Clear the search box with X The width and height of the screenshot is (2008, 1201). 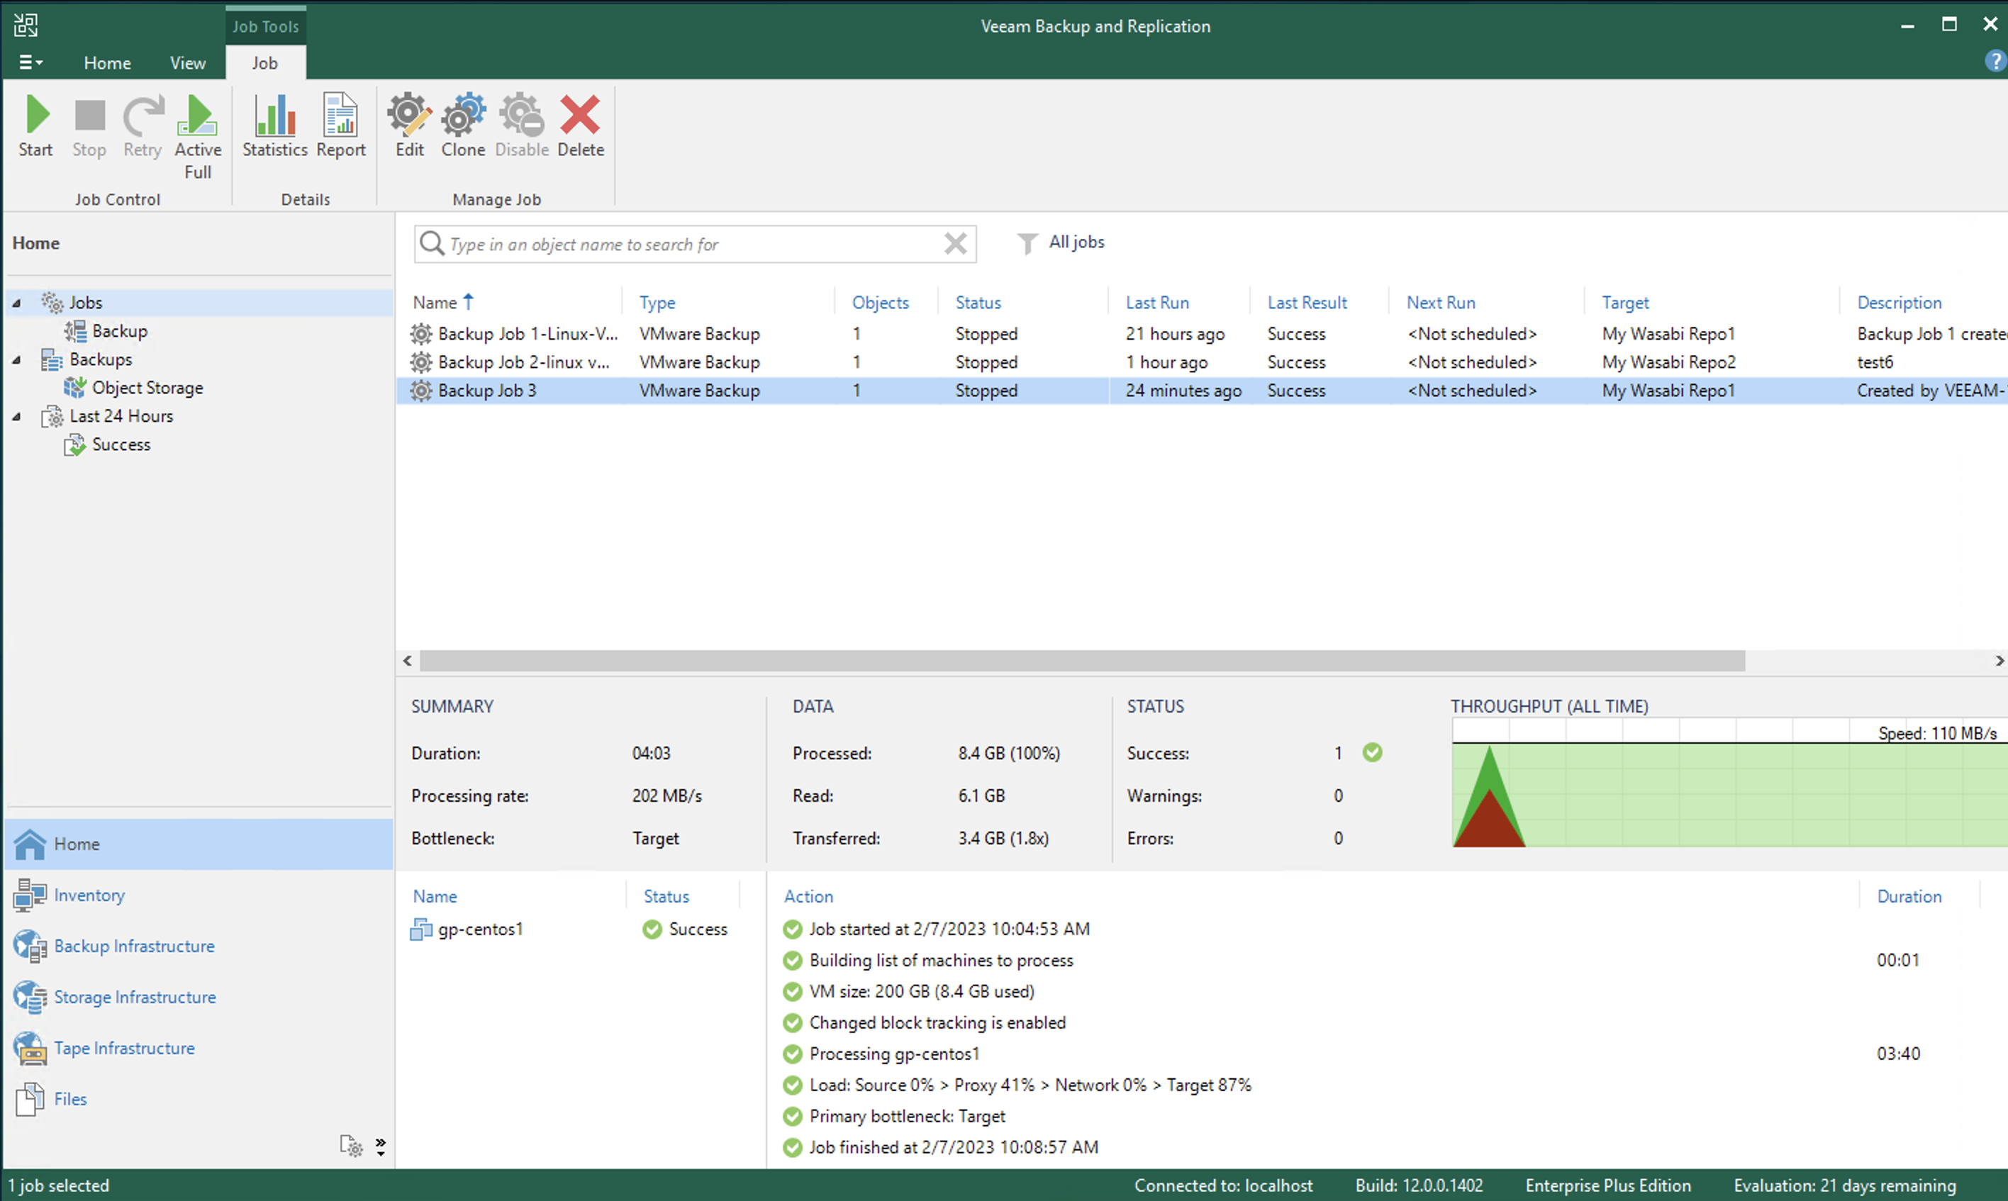955,244
